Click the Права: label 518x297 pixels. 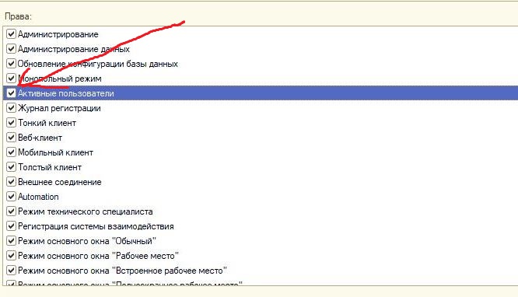pyautogui.click(x=18, y=16)
